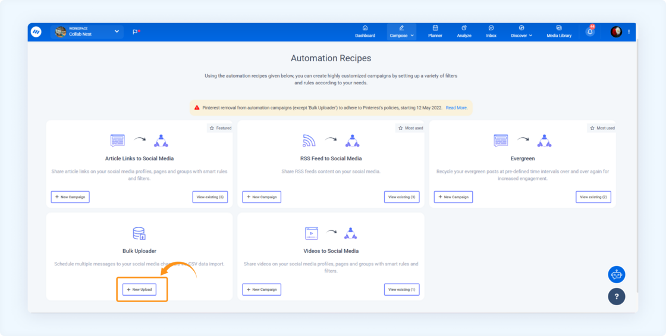Start New Campaign for Evergreen
This screenshot has height=336, width=666.
point(453,197)
